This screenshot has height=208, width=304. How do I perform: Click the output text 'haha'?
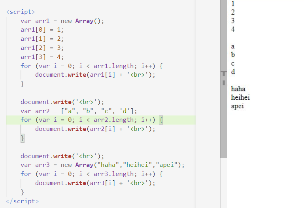click(x=238, y=89)
